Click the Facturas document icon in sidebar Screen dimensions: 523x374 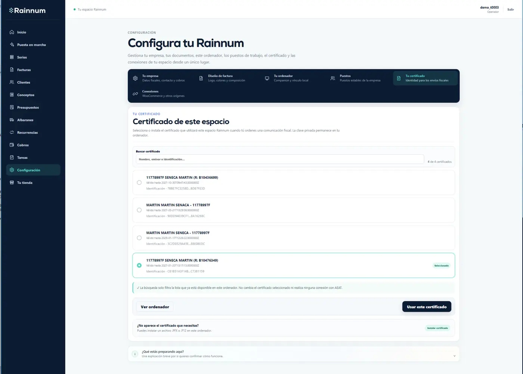(x=12, y=70)
